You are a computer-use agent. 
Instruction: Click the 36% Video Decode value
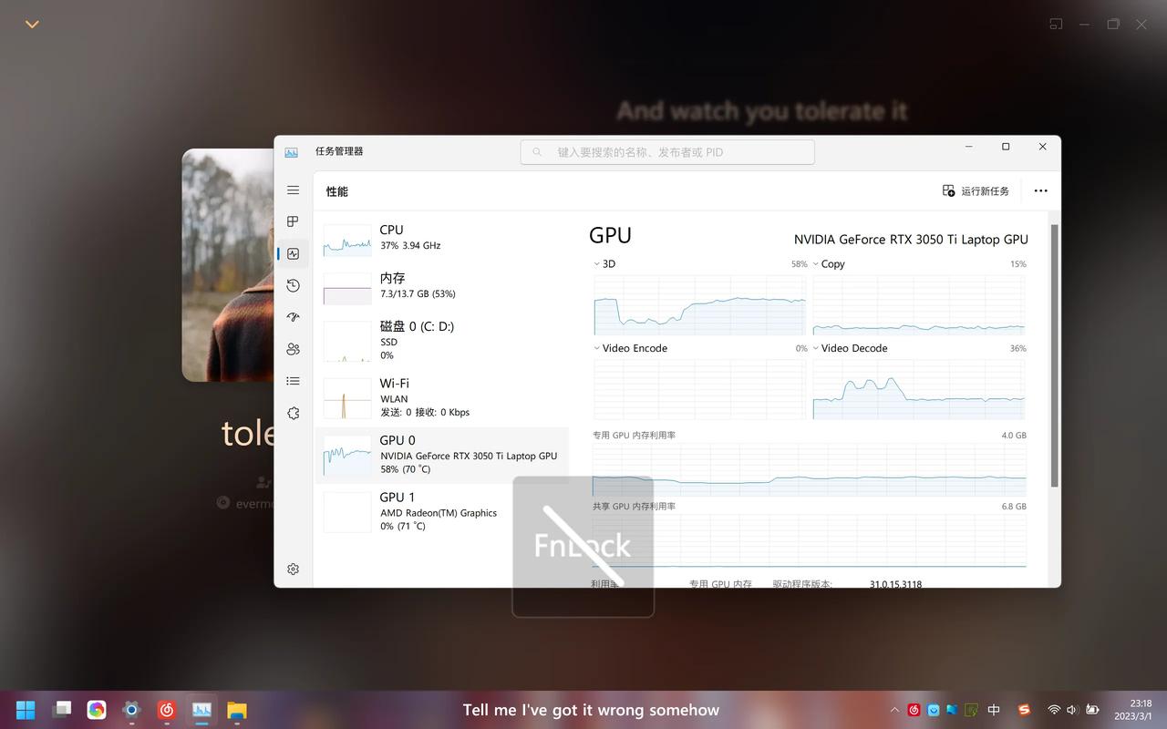(1017, 348)
